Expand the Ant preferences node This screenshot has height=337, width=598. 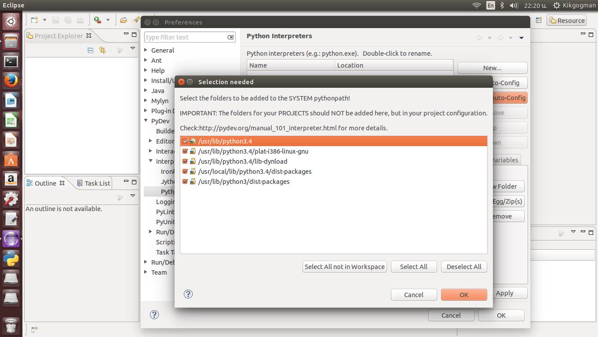pos(146,60)
